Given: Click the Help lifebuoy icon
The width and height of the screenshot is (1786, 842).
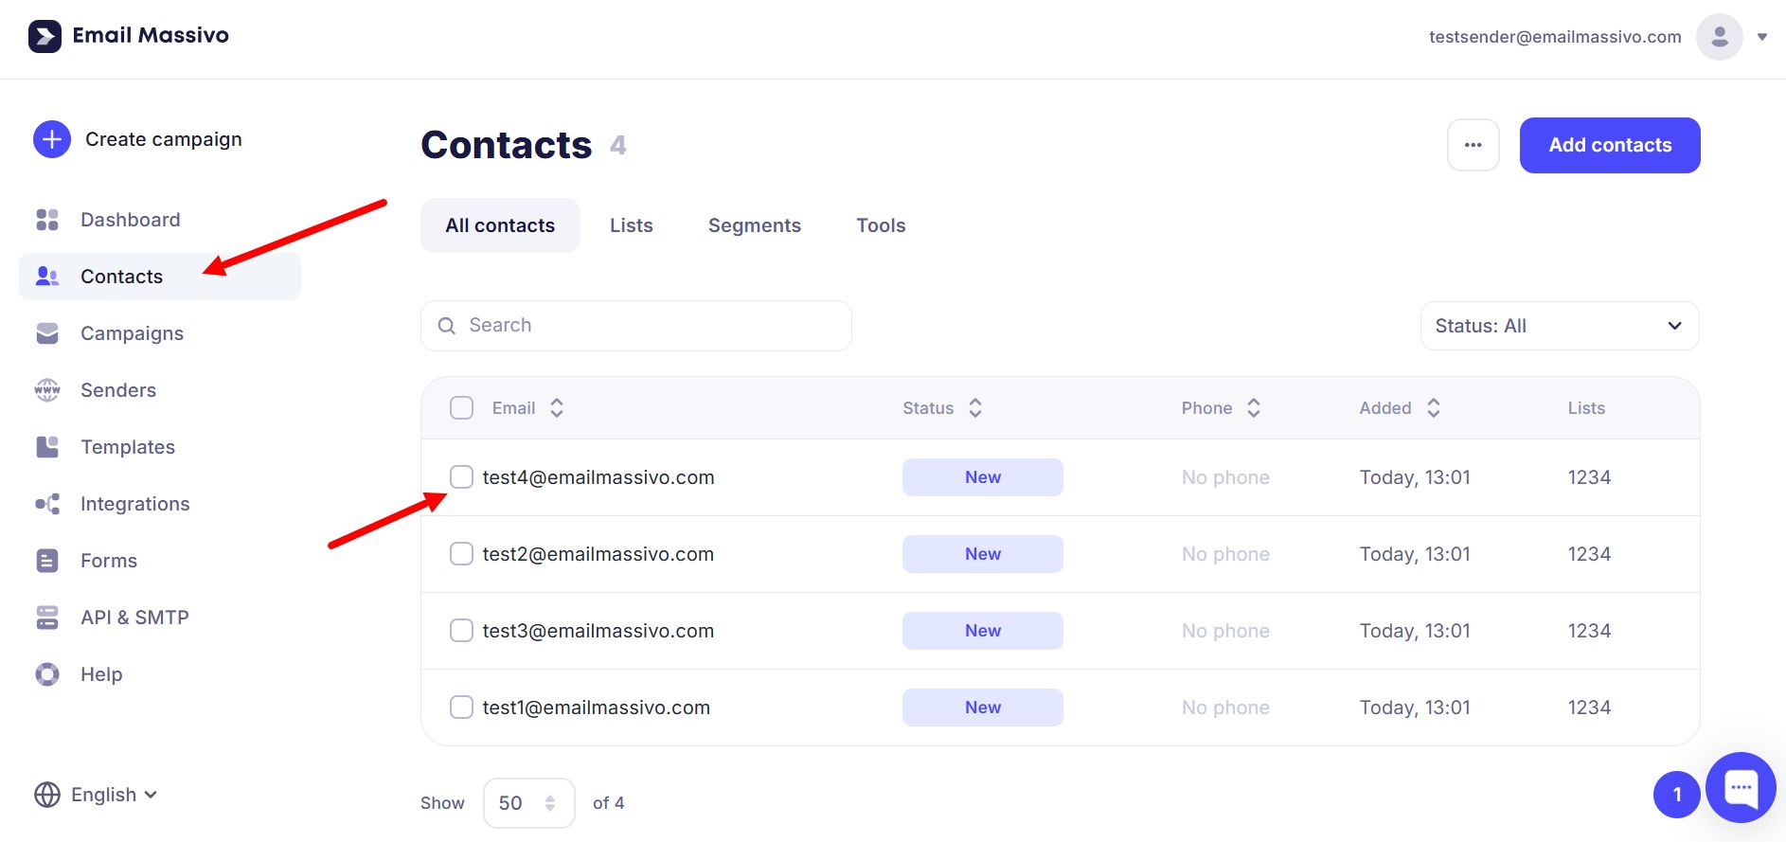Looking at the screenshot, I should 47,674.
